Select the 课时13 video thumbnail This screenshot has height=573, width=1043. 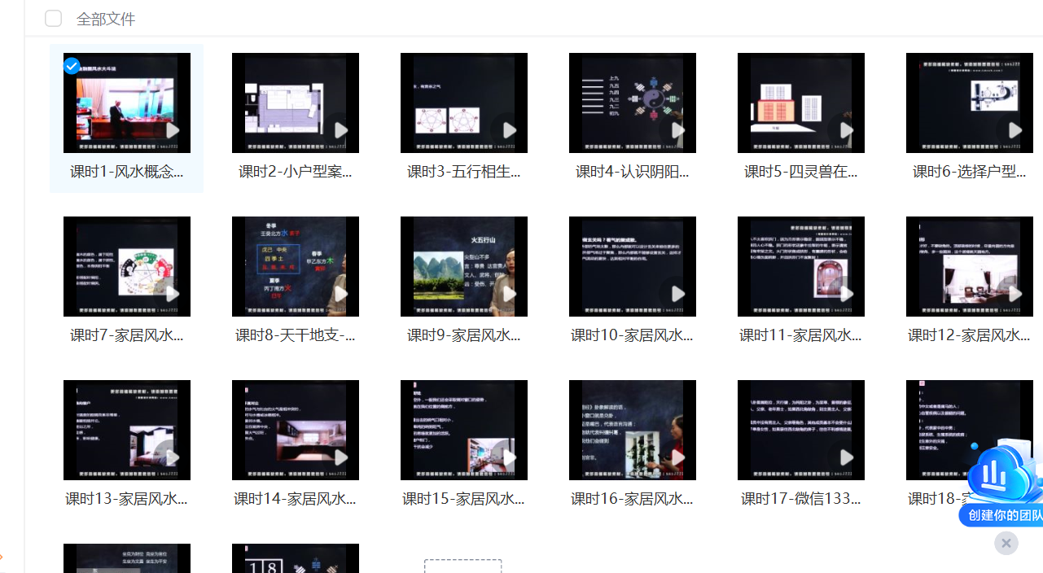[x=126, y=430]
